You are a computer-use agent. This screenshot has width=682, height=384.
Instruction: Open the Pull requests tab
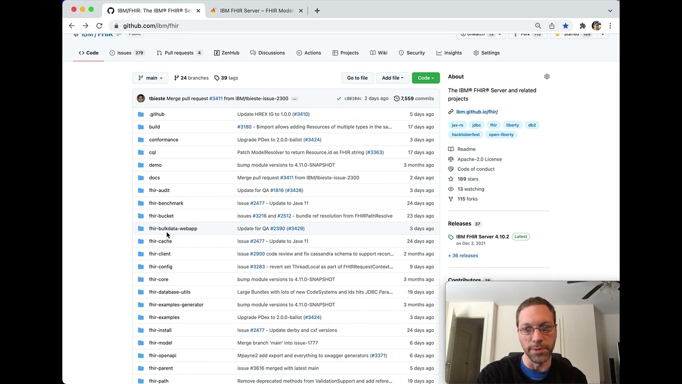[x=179, y=53]
